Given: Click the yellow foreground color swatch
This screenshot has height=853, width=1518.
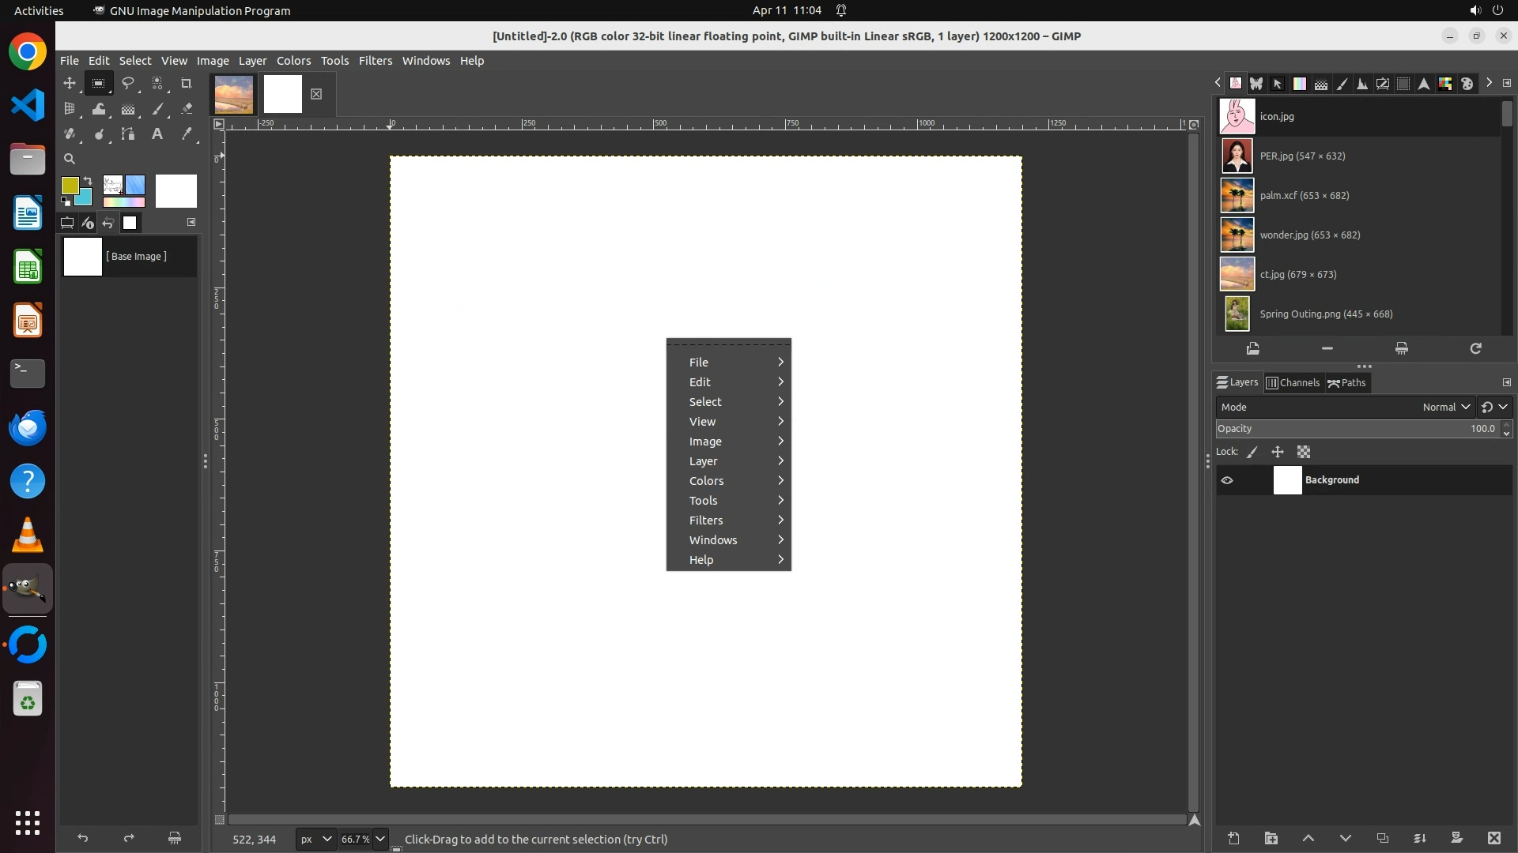Looking at the screenshot, I should 69,185.
